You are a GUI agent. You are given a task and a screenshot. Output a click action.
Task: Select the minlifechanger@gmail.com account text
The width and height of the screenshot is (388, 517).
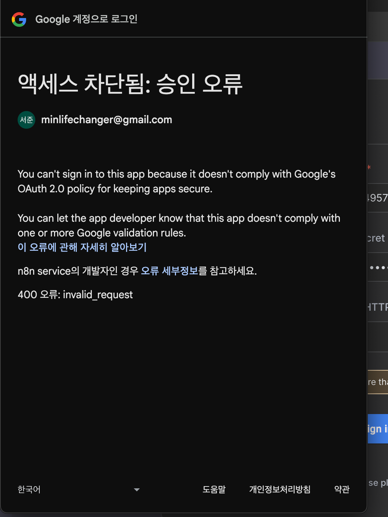(107, 120)
